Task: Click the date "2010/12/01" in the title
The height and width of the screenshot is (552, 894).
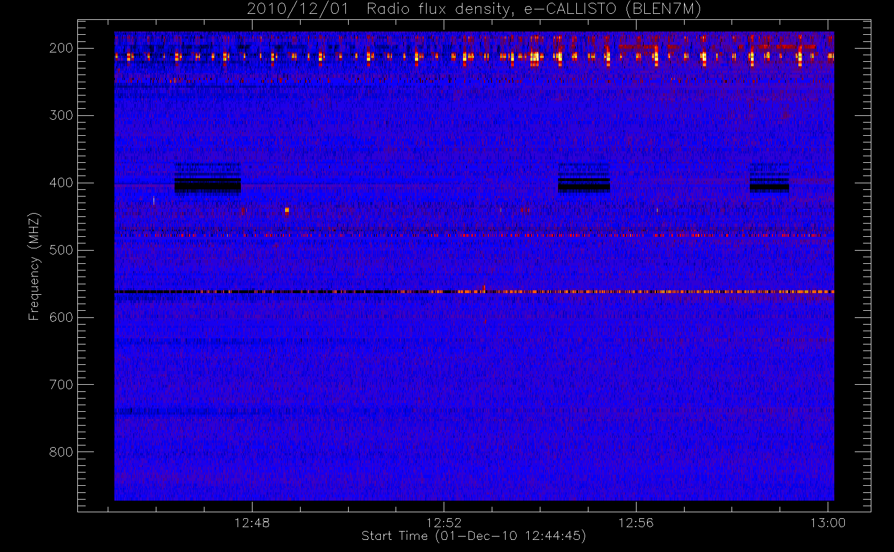Action: [299, 9]
